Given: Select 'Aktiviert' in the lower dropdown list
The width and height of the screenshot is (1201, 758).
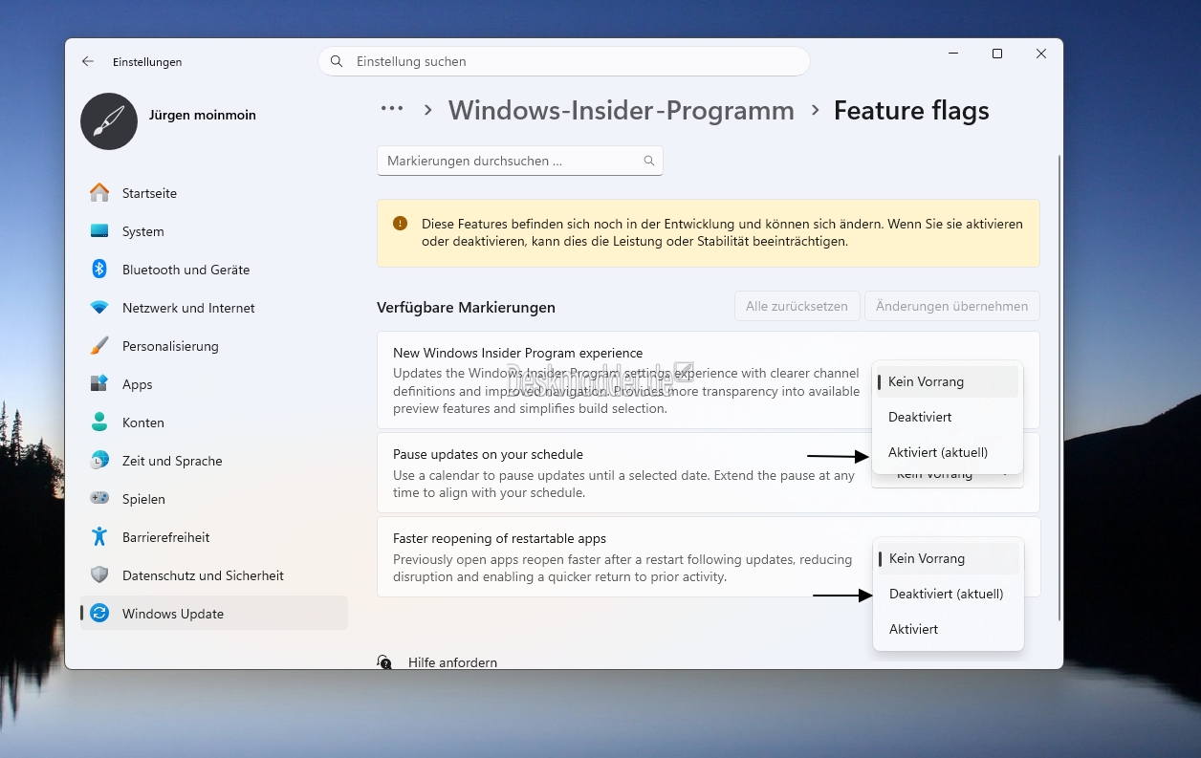Looking at the screenshot, I should tap(913, 629).
